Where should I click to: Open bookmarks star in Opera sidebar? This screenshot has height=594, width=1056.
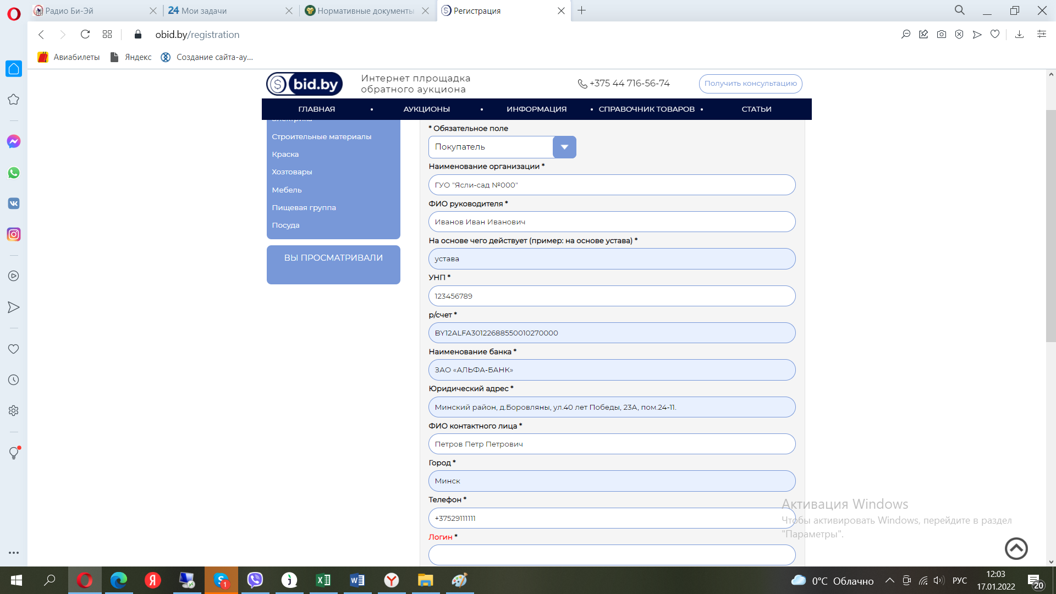click(14, 100)
